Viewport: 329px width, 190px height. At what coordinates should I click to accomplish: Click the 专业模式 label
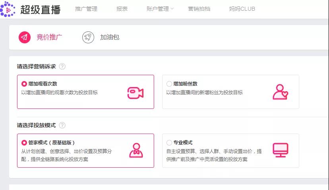tap(183, 143)
